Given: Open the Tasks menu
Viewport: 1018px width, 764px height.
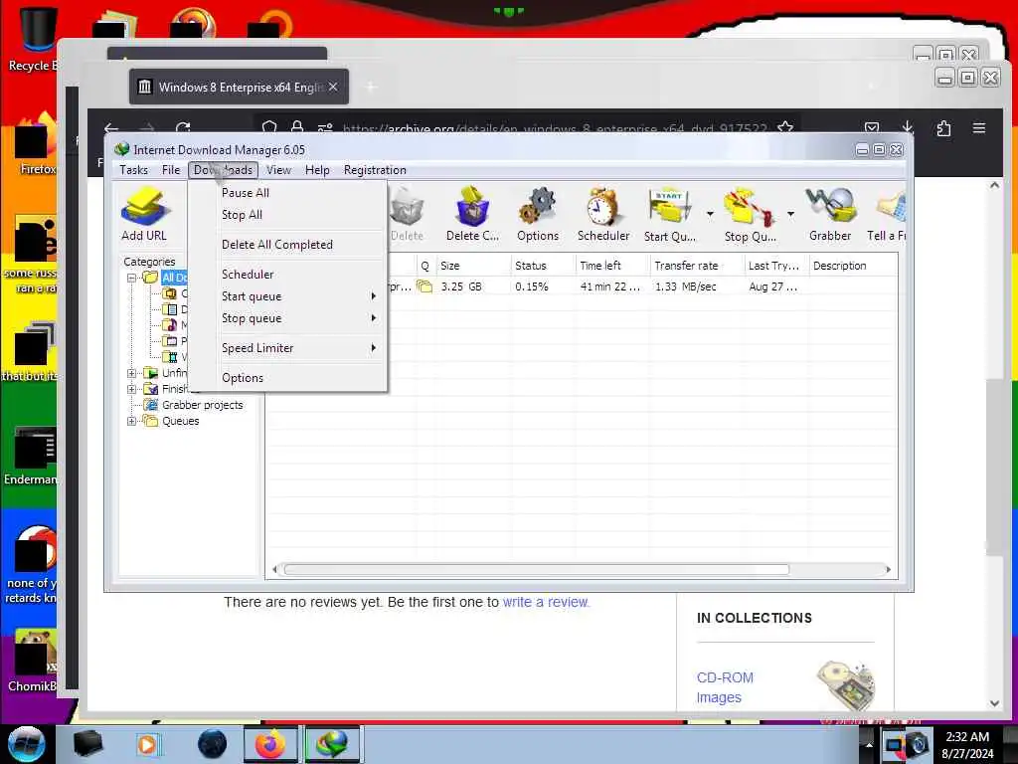Looking at the screenshot, I should click(x=134, y=170).
